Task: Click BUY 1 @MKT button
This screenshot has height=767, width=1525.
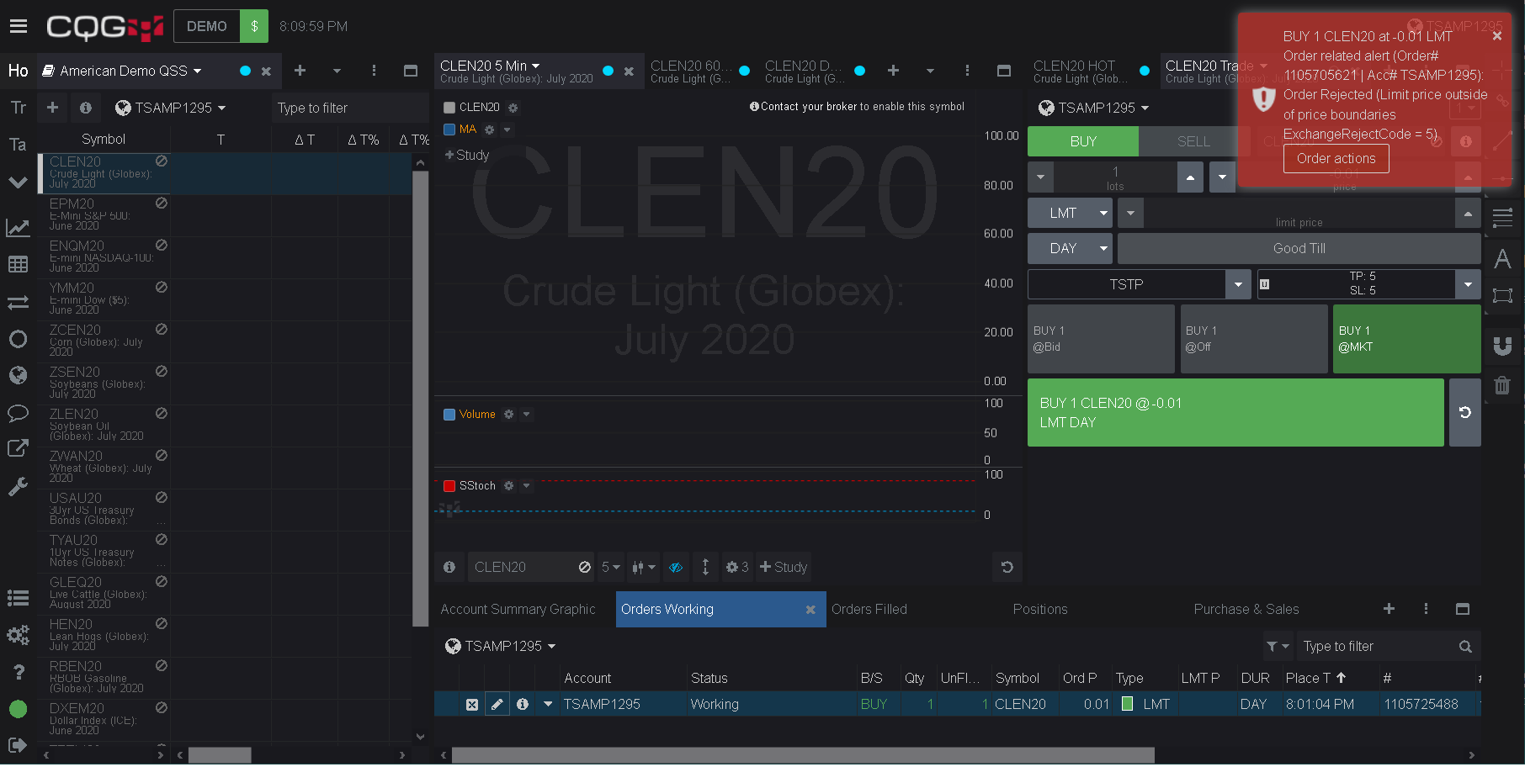Action: (x=1406, y=339)
